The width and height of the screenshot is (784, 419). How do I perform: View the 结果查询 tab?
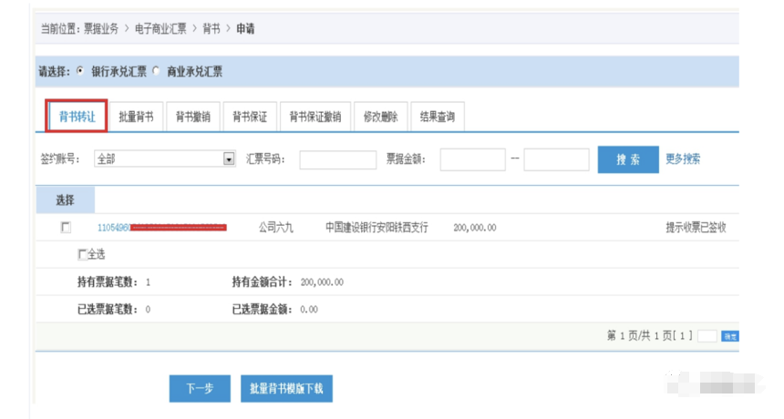pos(437,117)
